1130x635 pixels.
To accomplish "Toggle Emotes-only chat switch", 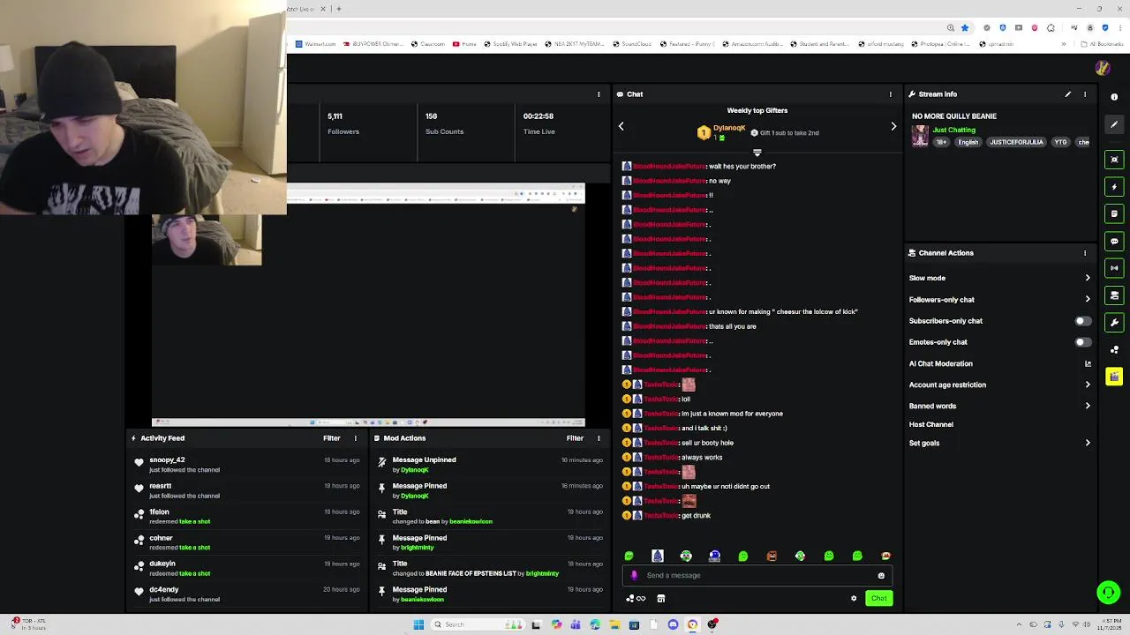I will [1082, 342].
